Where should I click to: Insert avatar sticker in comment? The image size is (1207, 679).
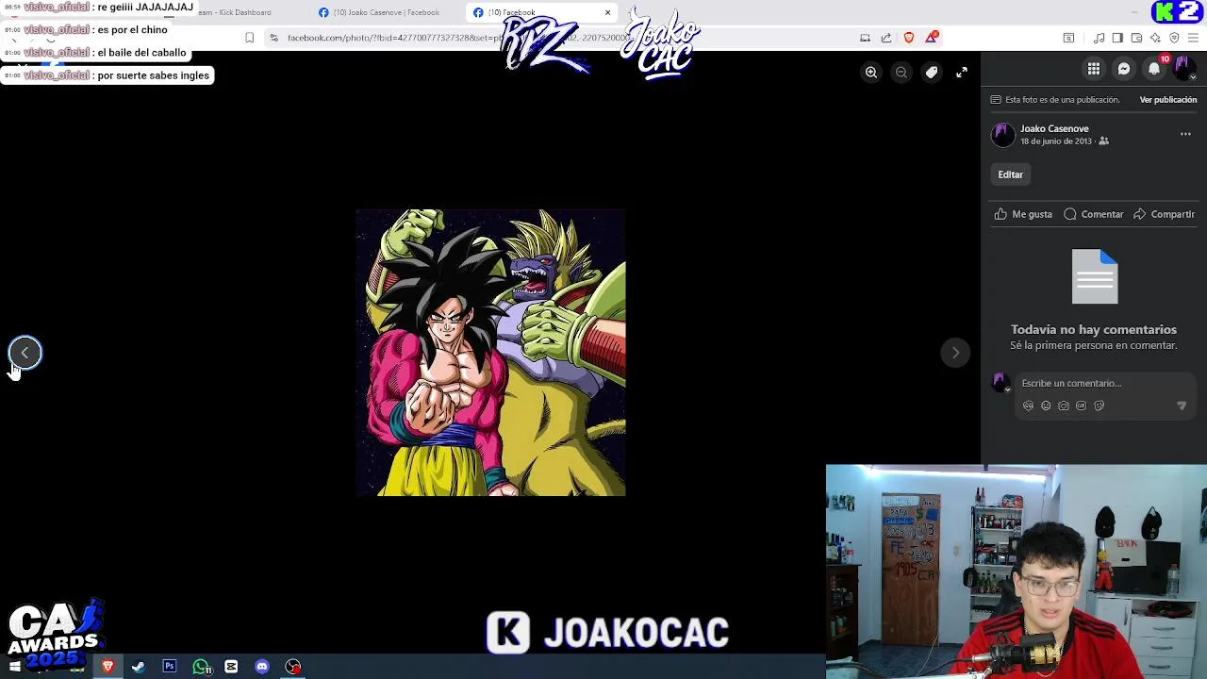(1028, 406)
